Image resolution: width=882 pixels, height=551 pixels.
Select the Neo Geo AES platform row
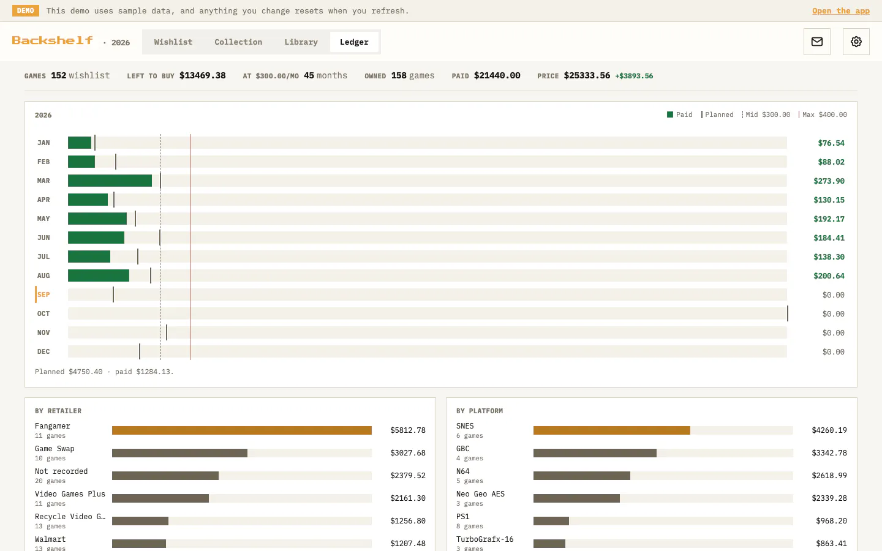tap(652, 498)
